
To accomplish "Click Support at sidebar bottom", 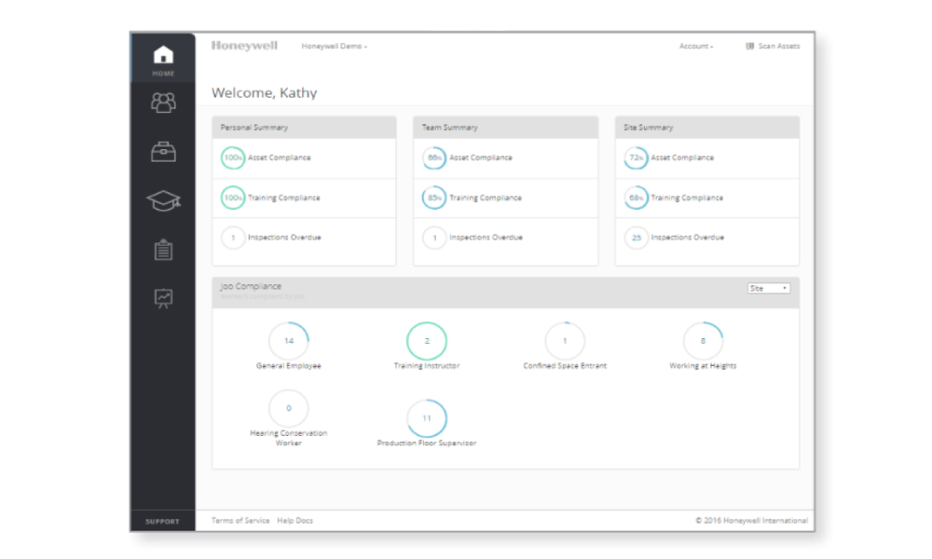I will tap(162, 521).
